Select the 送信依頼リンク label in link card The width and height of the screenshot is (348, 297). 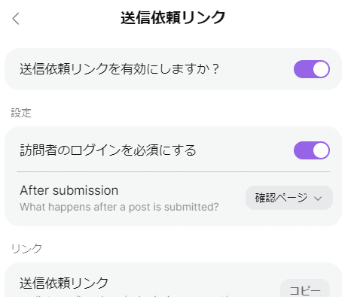point(64,283)
